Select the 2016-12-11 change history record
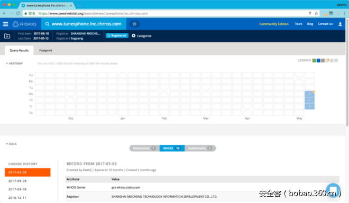Screen dimensions: 349x203 point(17,198)
